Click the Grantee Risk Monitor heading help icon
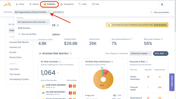Screen dimensions: 176x99 pyautogui.click(x=71, y=53)
